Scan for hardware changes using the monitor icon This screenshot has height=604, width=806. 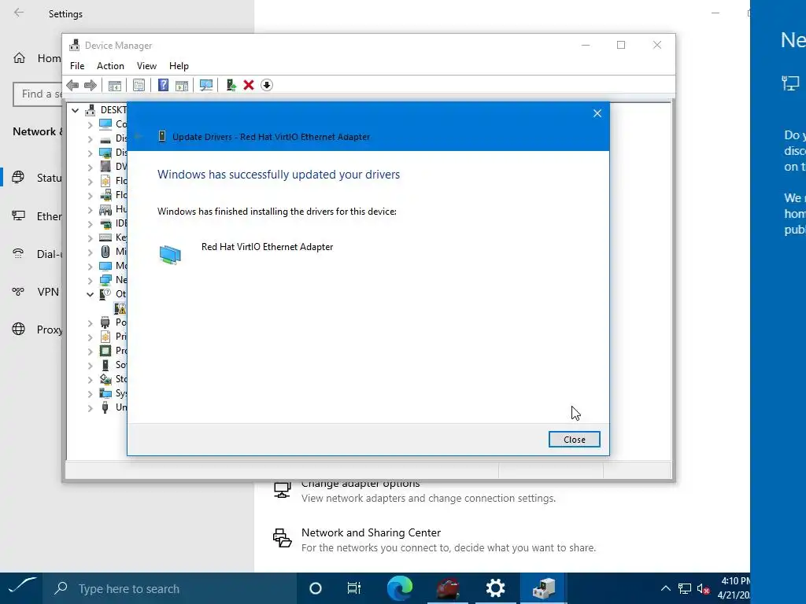tap(206, 85)
